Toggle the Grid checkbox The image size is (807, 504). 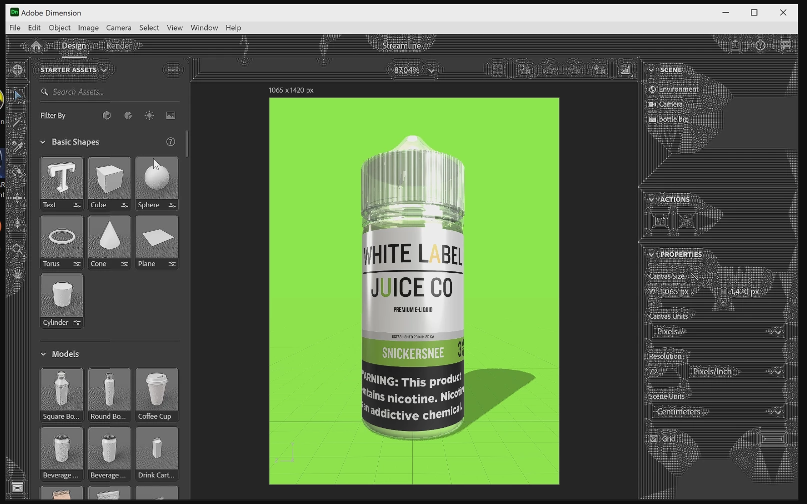point(654,439)
